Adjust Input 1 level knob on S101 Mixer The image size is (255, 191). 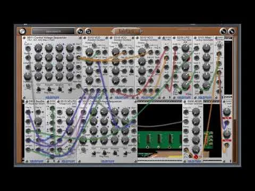click(x=206, y=48)
